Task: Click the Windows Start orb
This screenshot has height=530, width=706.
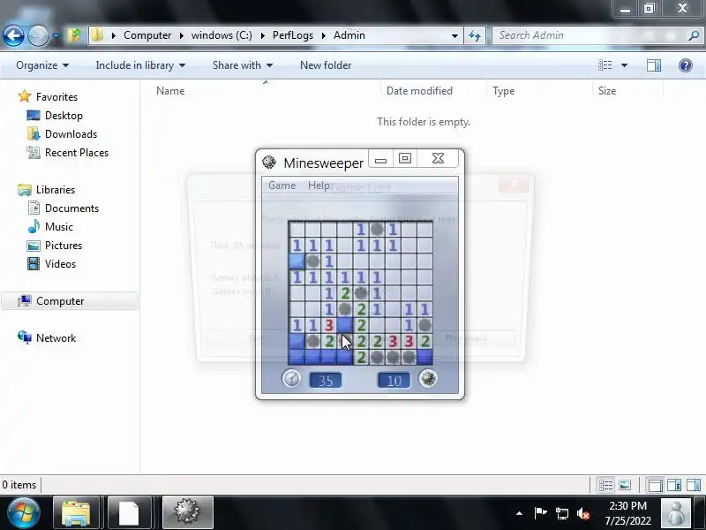Action: click(x=24, y=513)
